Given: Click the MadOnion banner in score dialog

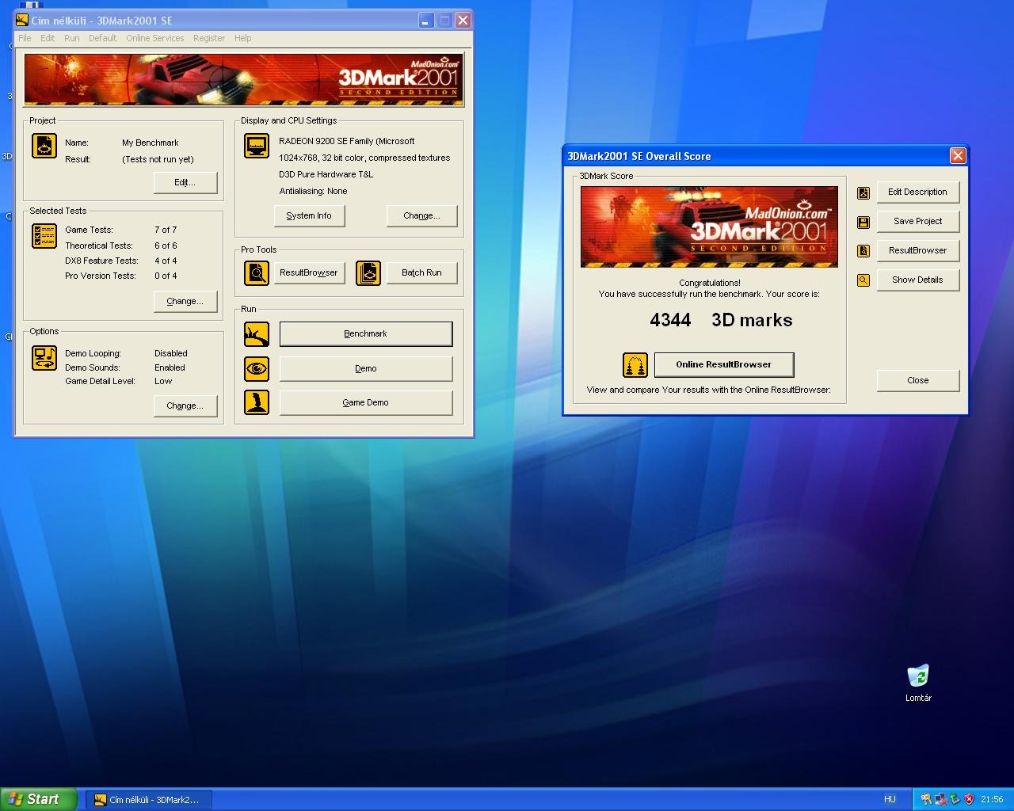Looking at the screenshot, I should point(709,227).
